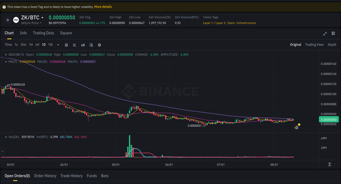Select the candlestick chart style icon
This screenshot has height=184, width=341.
click(83, 45)
